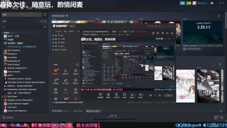Start 视频连麦 from the toolbox
The width and height of the screenshot is (227, 128).
click(x=56, y=81)
